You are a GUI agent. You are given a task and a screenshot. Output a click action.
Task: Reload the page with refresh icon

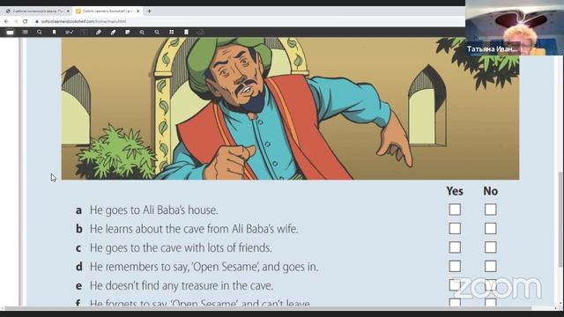tap(26, 21)
